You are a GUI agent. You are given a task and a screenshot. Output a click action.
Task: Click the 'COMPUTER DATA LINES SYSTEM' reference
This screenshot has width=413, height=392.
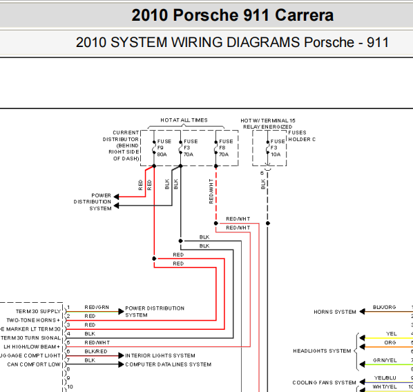(169, 364)
